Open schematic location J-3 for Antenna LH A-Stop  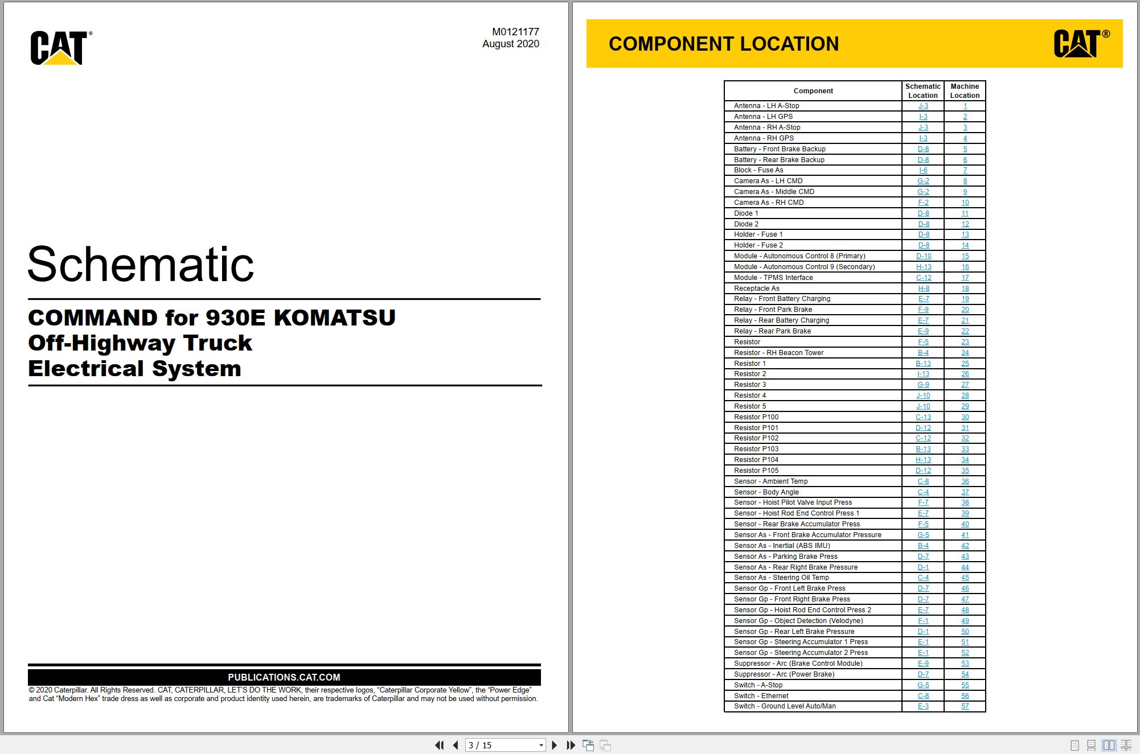923,106
